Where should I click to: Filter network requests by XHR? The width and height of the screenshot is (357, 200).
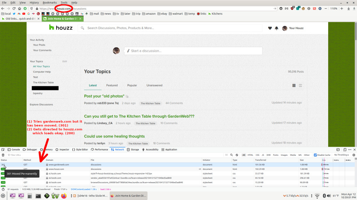[x=268, y=155]
